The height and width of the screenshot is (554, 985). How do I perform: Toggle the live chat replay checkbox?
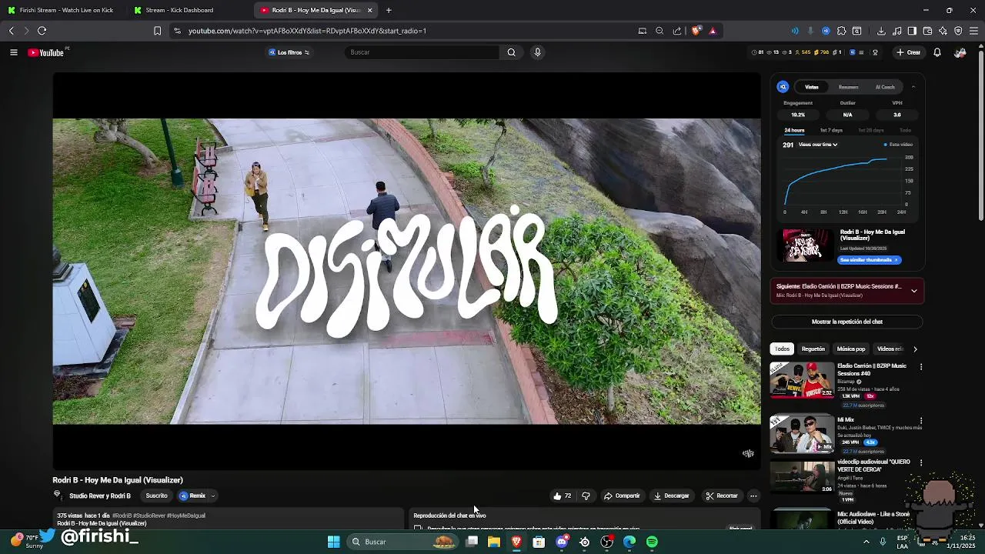tap(418, 528)
